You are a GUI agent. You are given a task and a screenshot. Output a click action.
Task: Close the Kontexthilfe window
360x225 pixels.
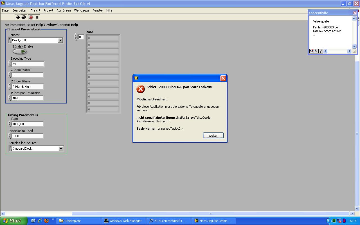coord(355,13)
